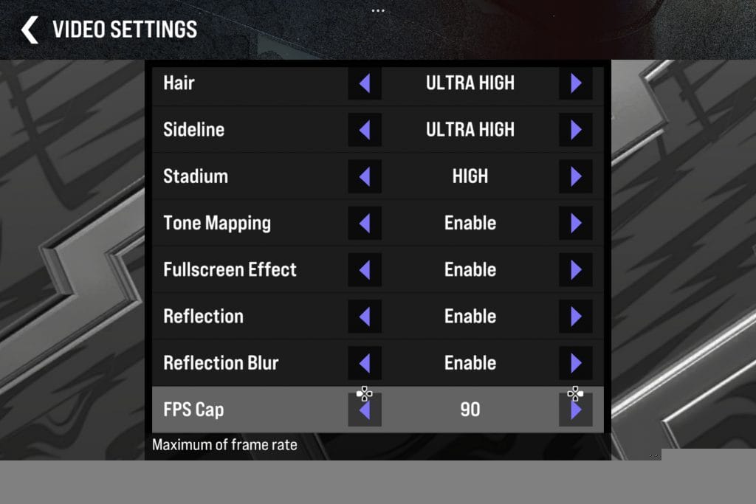Lower Hair quality with left arrow

tap(365, 83)
